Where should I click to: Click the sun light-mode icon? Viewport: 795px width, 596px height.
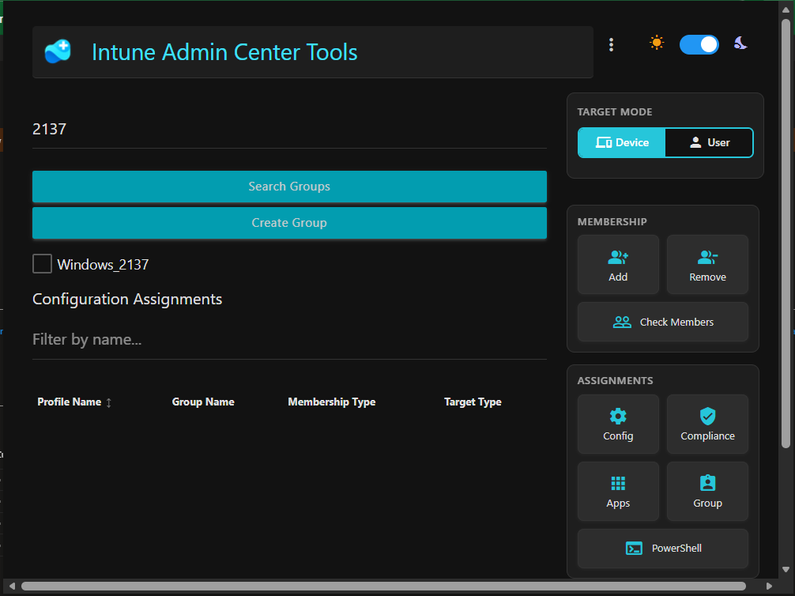[656, 44]
